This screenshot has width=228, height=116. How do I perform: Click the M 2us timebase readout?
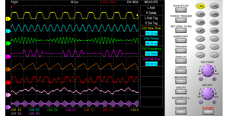75,2
